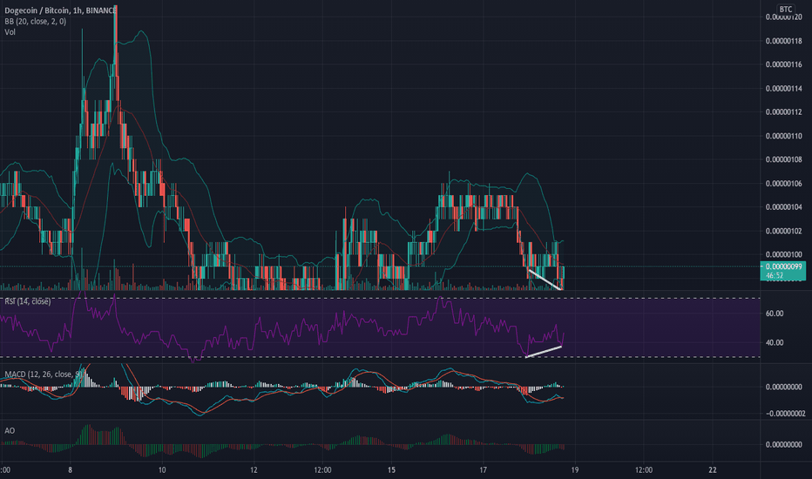This screenshot has width=812, height=479.
Task: Click the 0.00000100 price axis label
Action: click(783, 255)
